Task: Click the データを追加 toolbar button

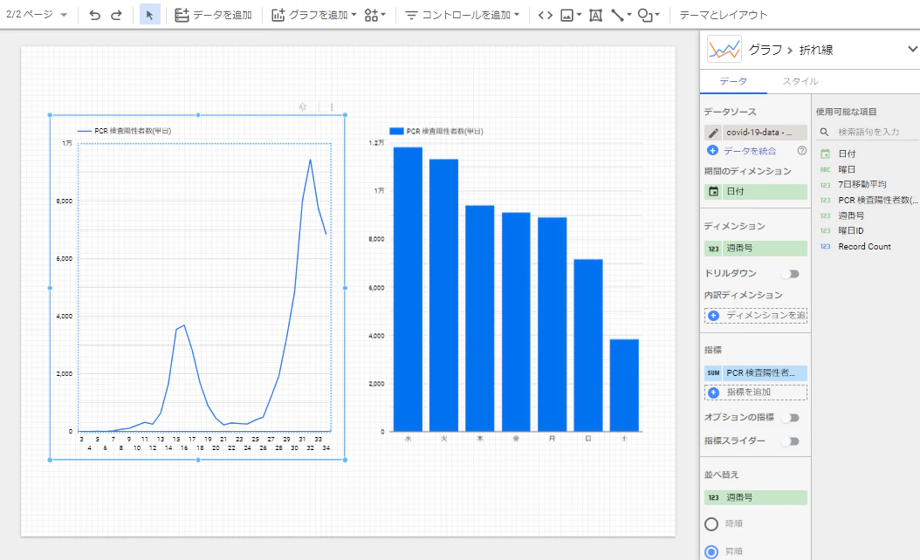Action: 214,15
